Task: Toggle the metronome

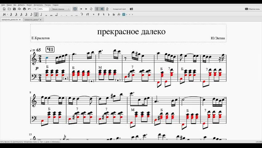Action: click(x=107, y=9)
